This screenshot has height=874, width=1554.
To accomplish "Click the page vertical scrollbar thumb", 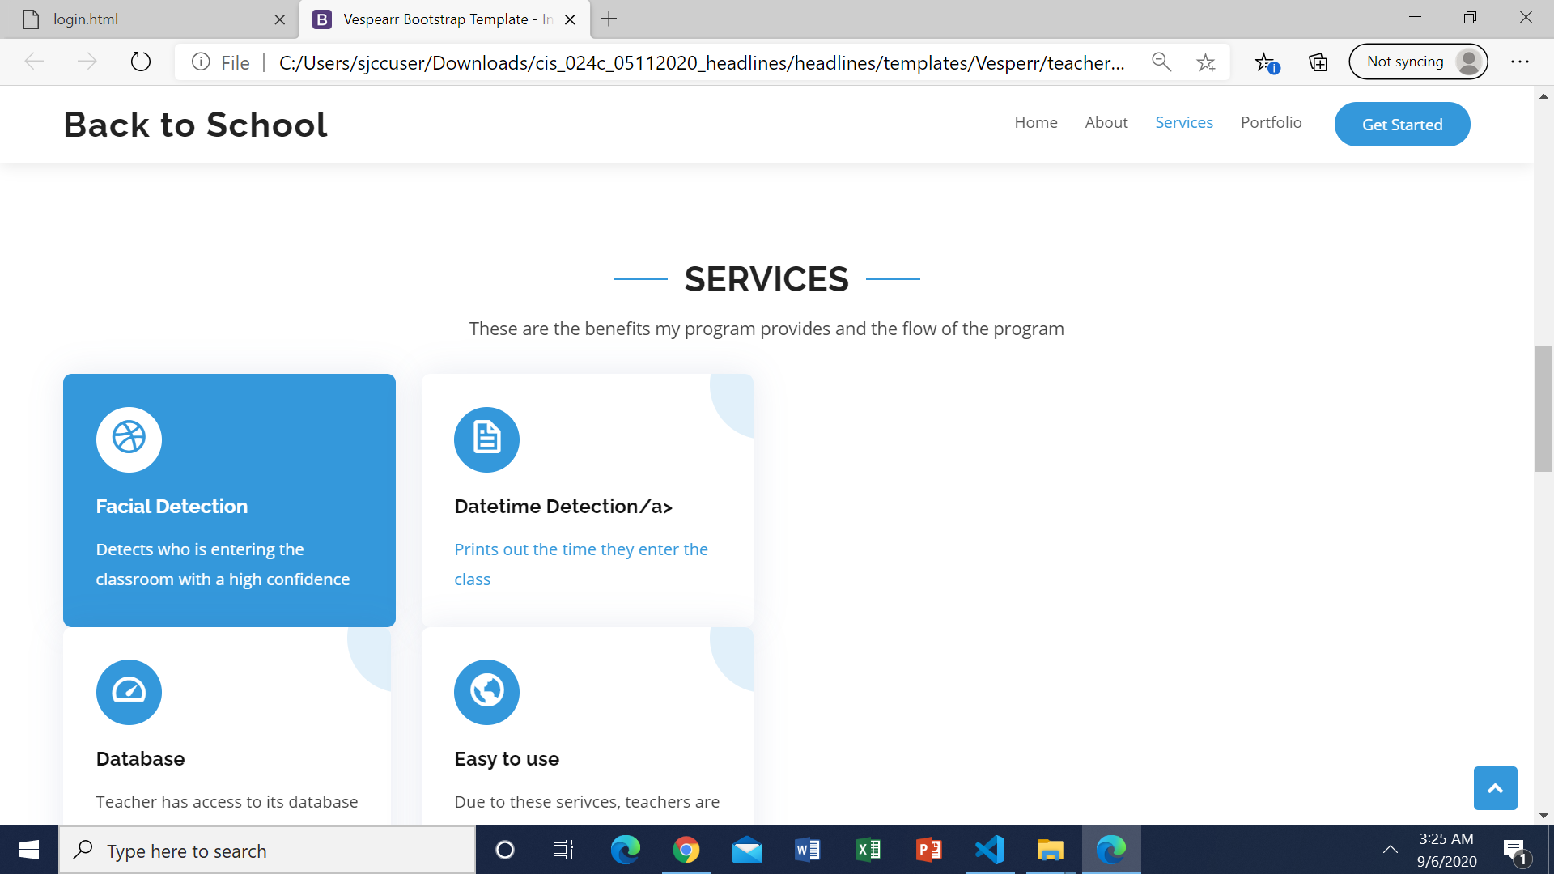I will (x=1543, y=408).
